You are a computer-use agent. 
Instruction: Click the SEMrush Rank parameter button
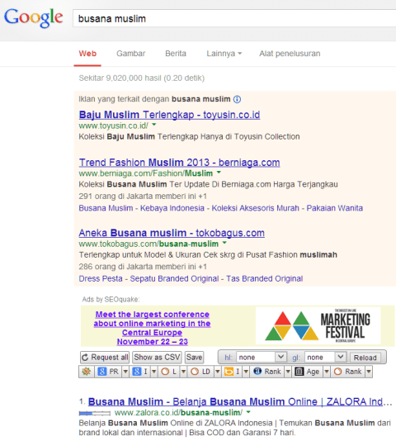347,372
